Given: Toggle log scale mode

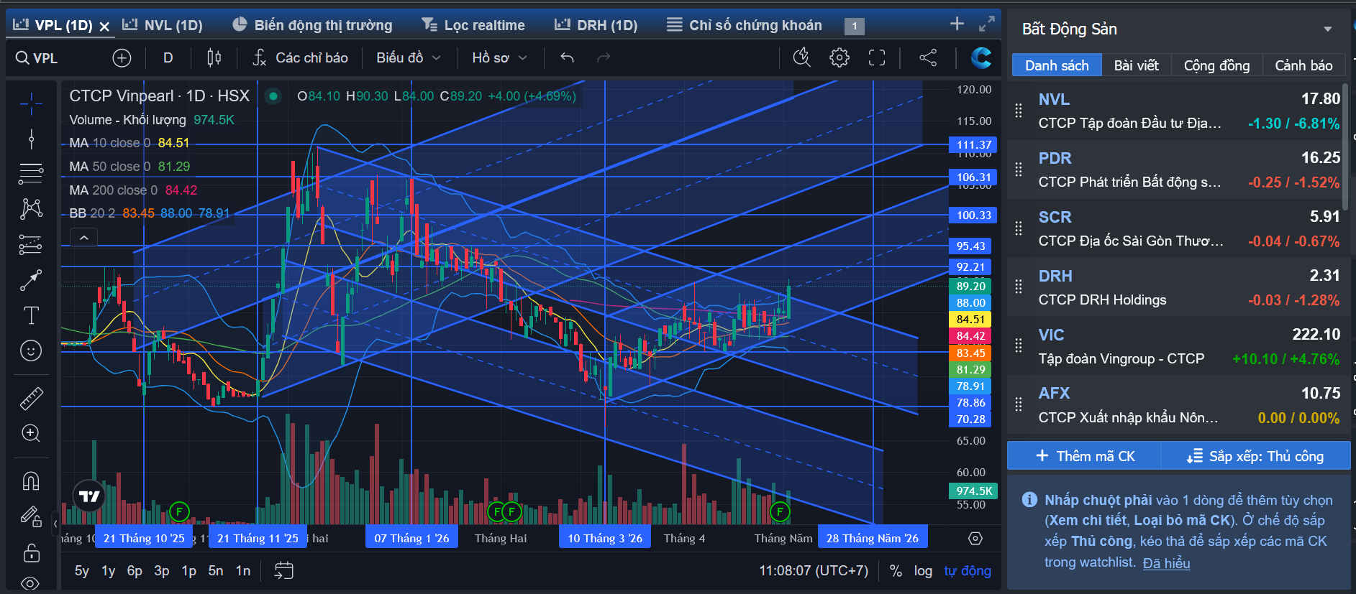Looking at the screenshot, I should (x=923, y=571).
